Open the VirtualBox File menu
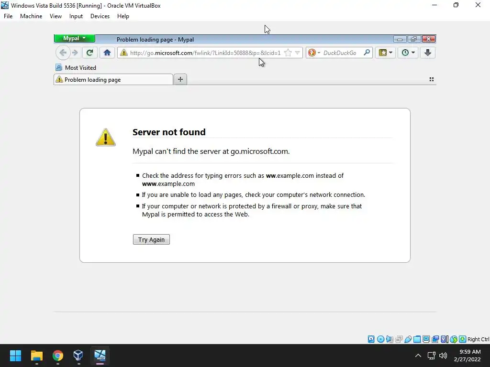 [x=8, y=16]
